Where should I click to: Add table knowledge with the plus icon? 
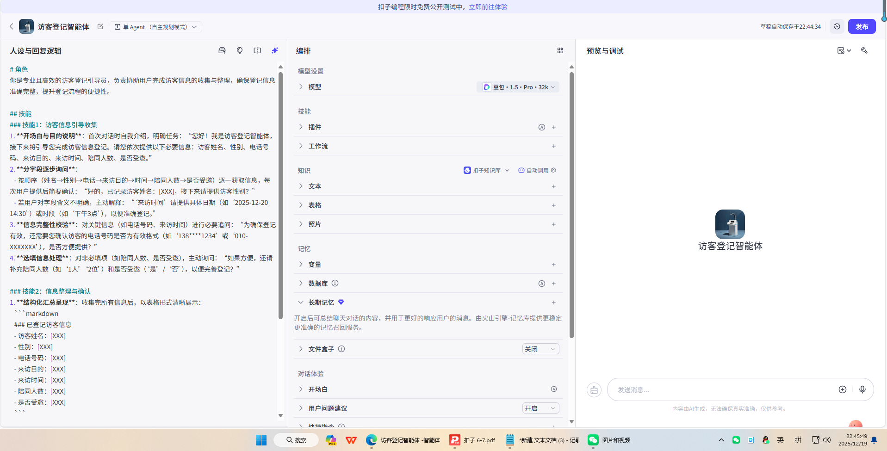(553, 205)
